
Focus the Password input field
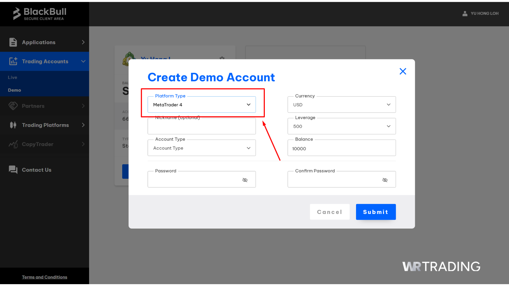[201, 180]
